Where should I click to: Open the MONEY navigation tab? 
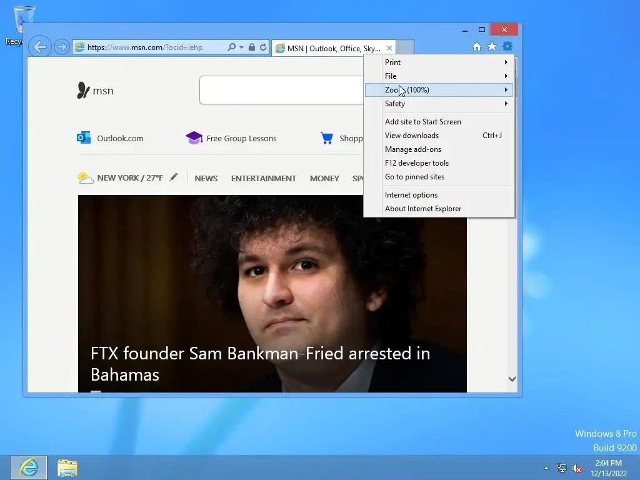324,178
